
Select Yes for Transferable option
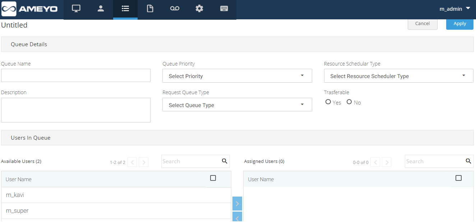coord(328,102)
